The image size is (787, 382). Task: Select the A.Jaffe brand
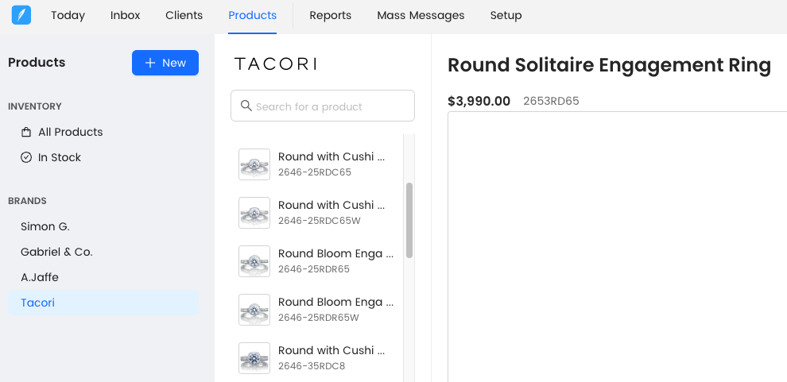[x=40, y=277]
